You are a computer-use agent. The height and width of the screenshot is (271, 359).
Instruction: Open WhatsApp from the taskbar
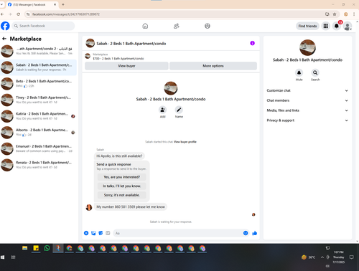tap(47, 248)
